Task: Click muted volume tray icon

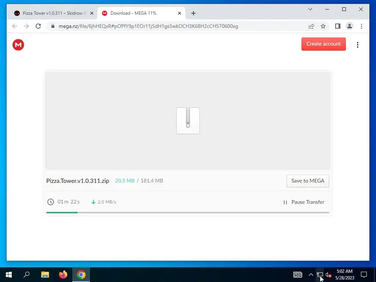Action: click(x=328, y=275)
